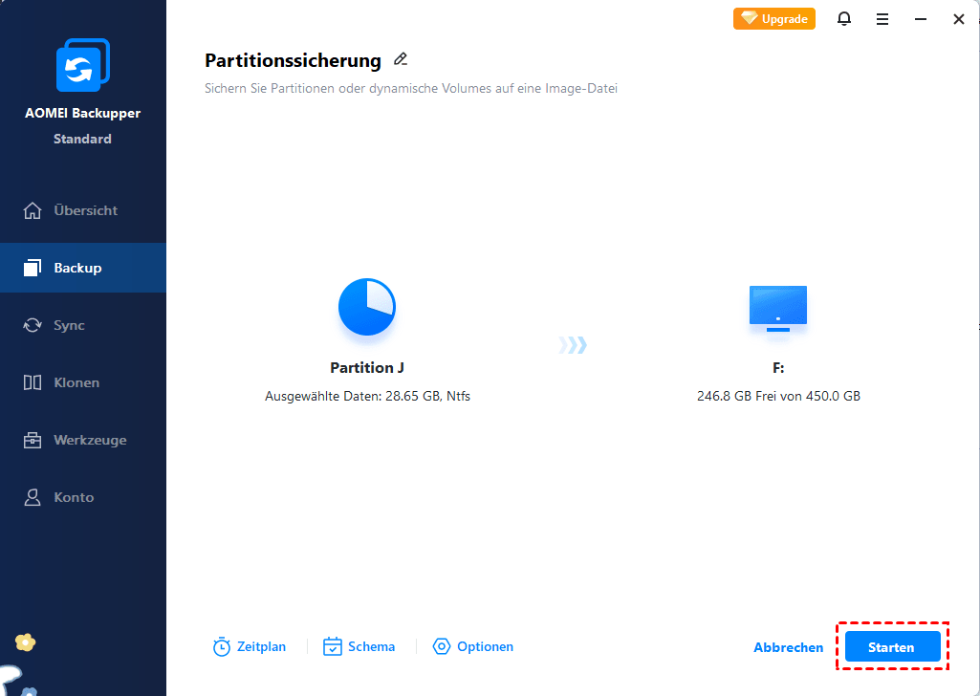Click Starten to begin the backup
Viewport: 980px width, 696px height.
tap(892, 646)
